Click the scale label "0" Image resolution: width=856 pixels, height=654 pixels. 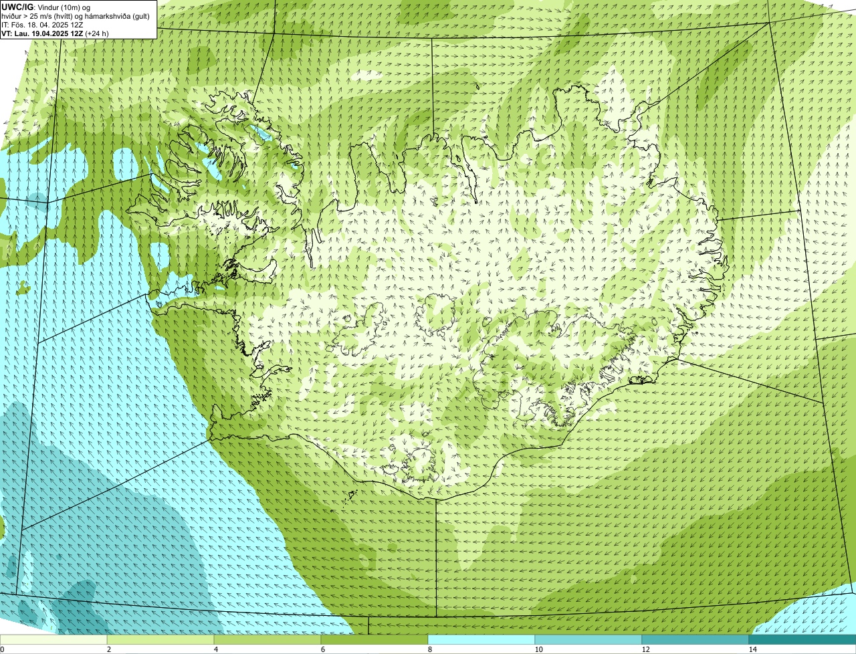[x=2, y=649]
